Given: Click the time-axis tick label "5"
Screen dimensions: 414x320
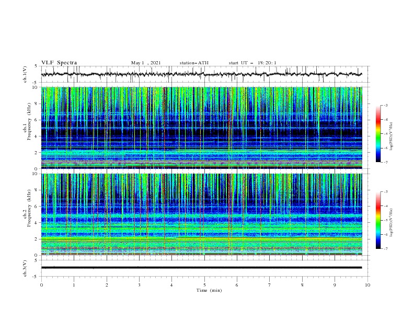Looking at the screenshot, I should click(204, 285).
